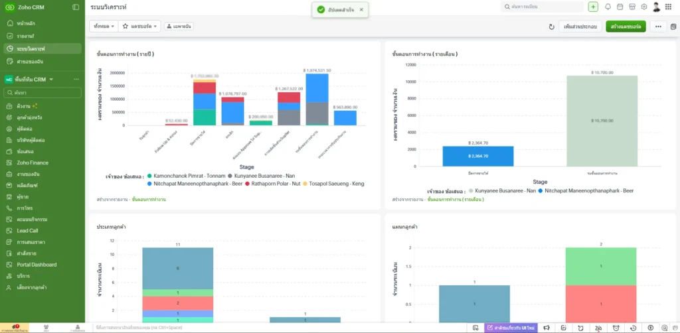Toggle Rathaporn Polar - Nut legend series
The width and height of the screenshot is (680, 333).
pos(272,184)
